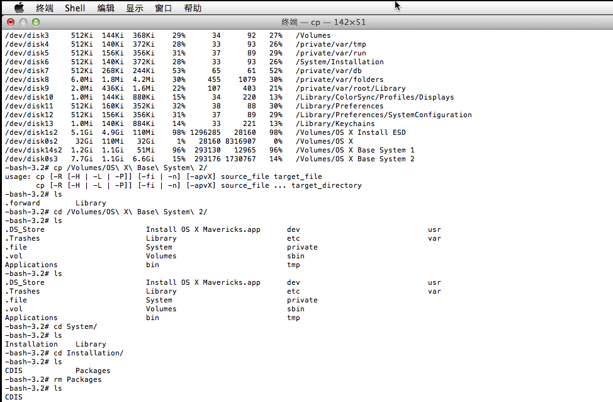Screen dimensions: 613x402
Task: Click the 'cd Installation/' command line
Action: 89,353
